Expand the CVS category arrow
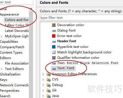This screenshot has width=123, height=98. 43,80
